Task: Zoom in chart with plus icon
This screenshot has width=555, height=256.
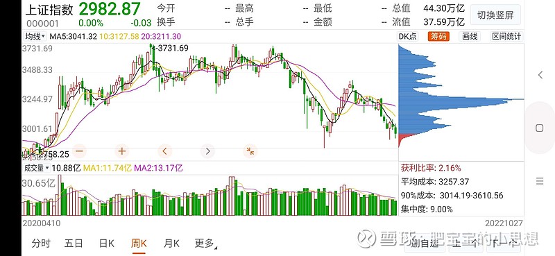Action: (x=122, y=151)
